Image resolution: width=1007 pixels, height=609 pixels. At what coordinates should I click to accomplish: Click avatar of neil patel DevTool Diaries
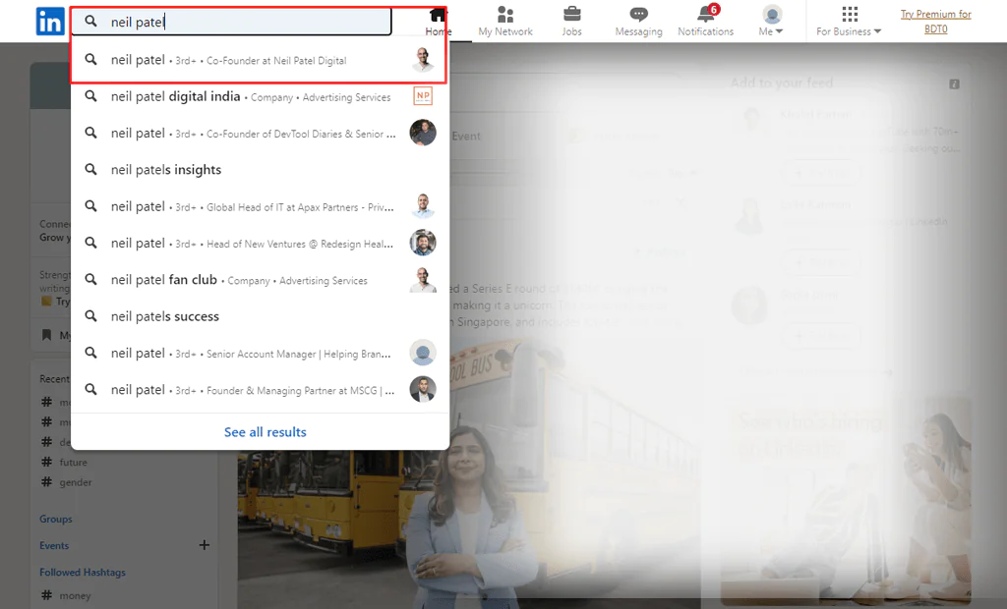[x=423, y=133]
